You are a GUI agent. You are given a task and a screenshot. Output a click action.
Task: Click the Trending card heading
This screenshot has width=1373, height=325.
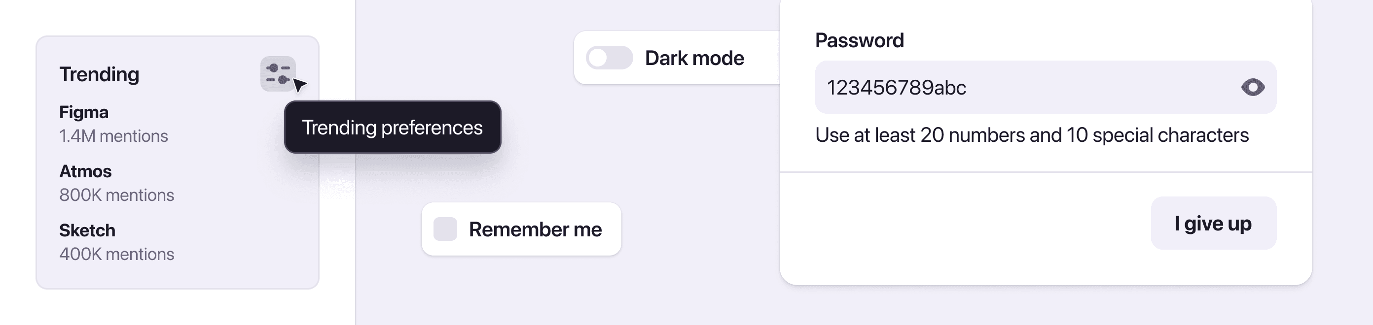(99, 74)
